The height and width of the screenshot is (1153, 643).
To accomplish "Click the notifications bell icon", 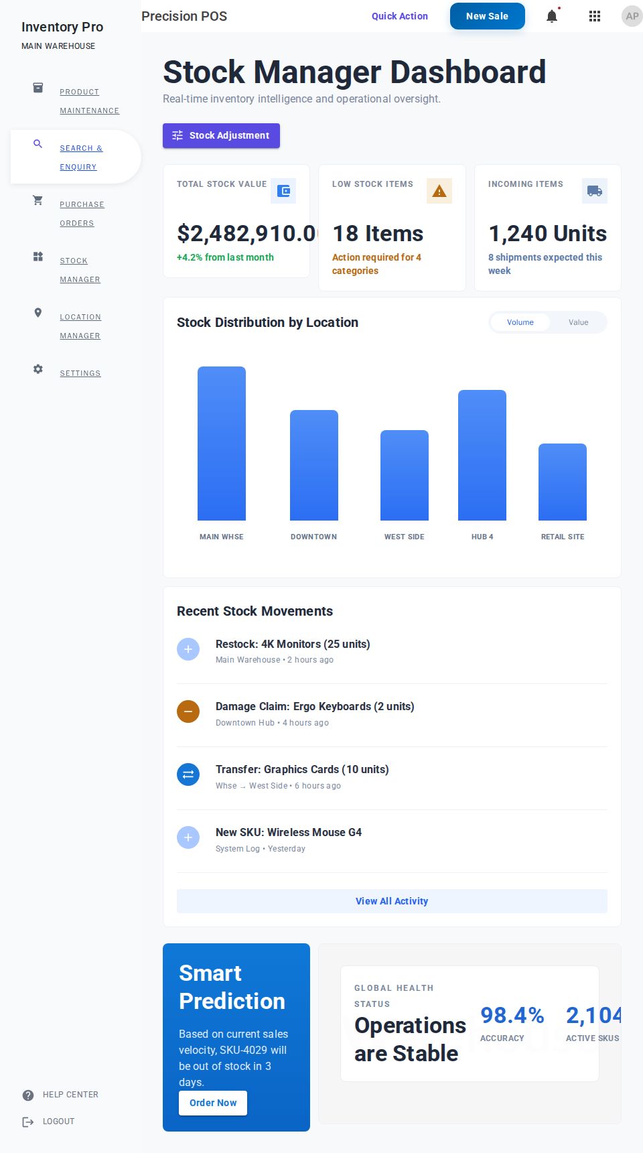I will click(x=552, y=16).
